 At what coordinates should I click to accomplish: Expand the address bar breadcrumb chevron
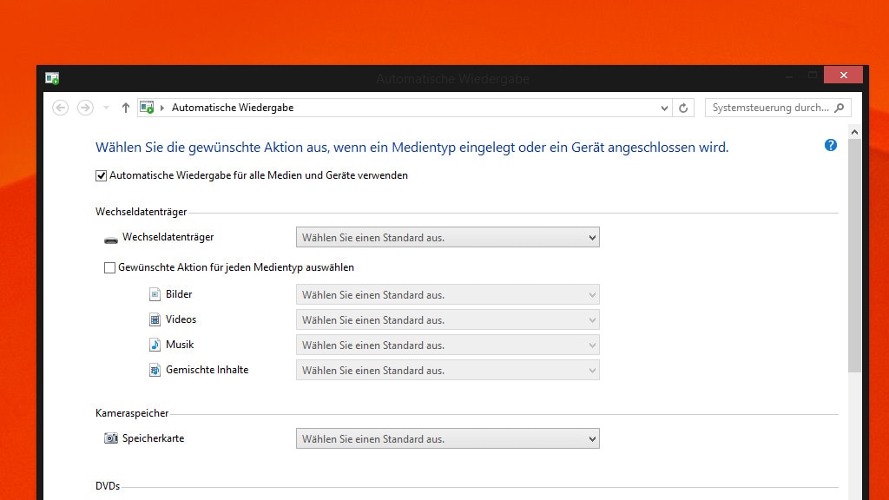click(x=162, y=108)
